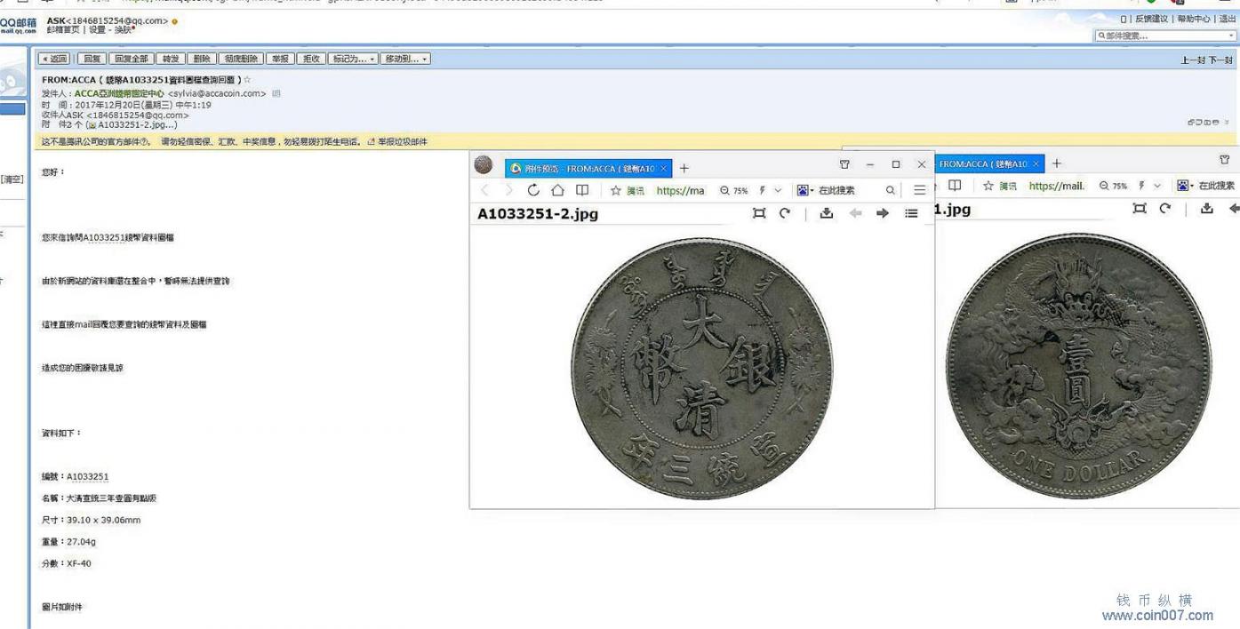Open dropdown arrow of the 邮件搜索 box
Viewport: 1240px width, 629px height.
pyautogui.click(x=1232, y=36)
